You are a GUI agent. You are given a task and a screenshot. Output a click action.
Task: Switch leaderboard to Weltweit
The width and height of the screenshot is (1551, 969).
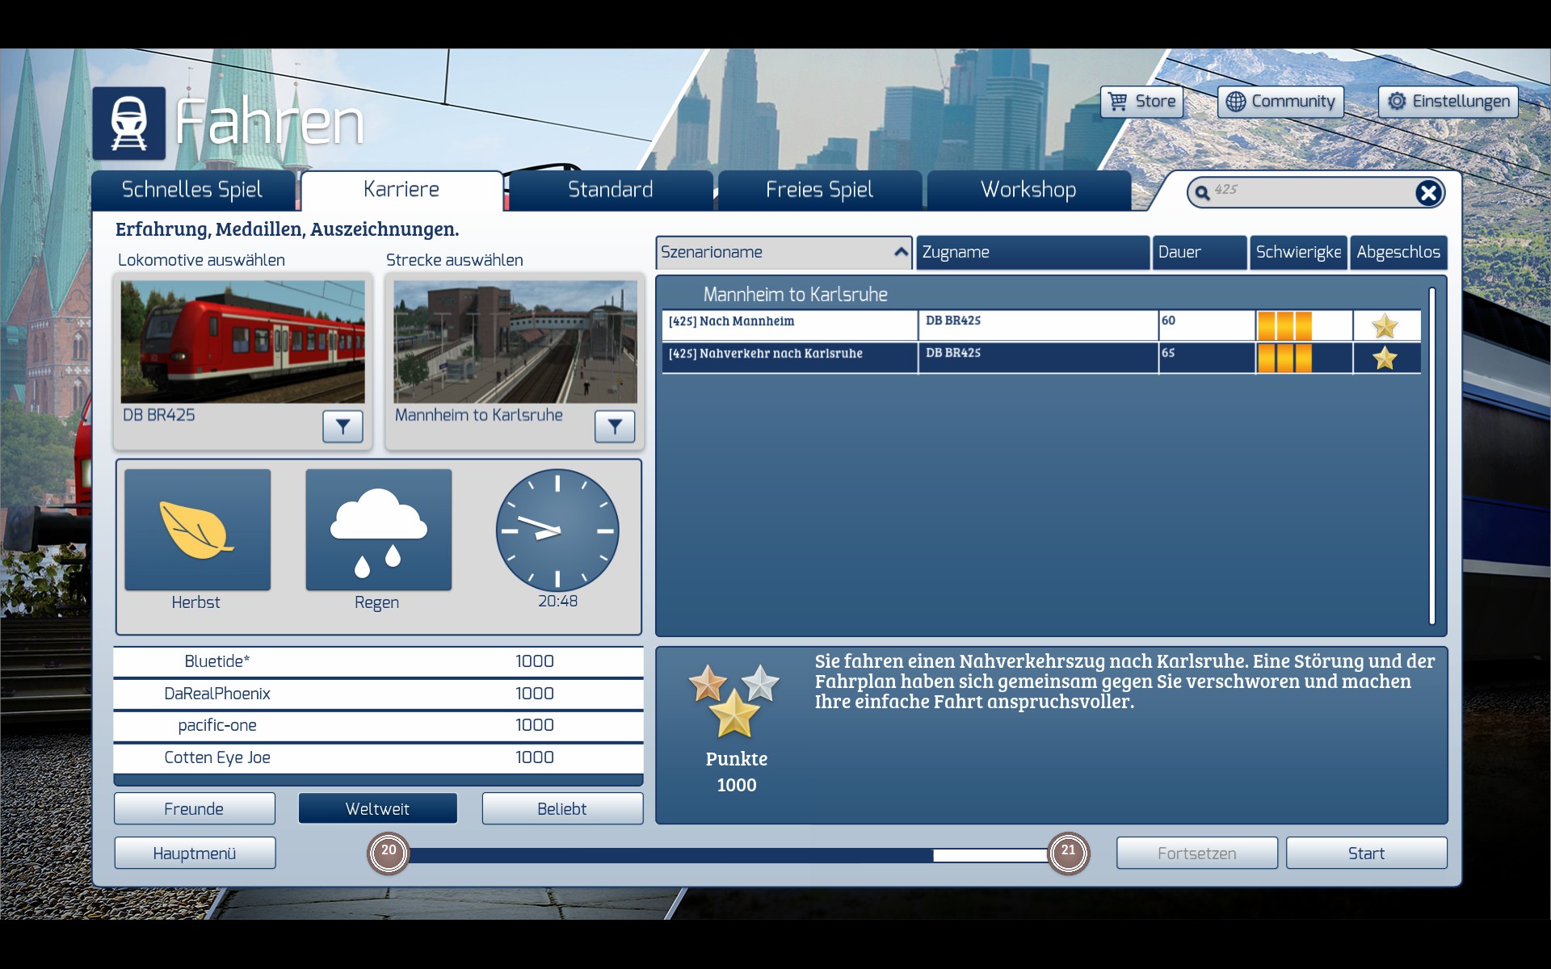[x=377, y=808]
